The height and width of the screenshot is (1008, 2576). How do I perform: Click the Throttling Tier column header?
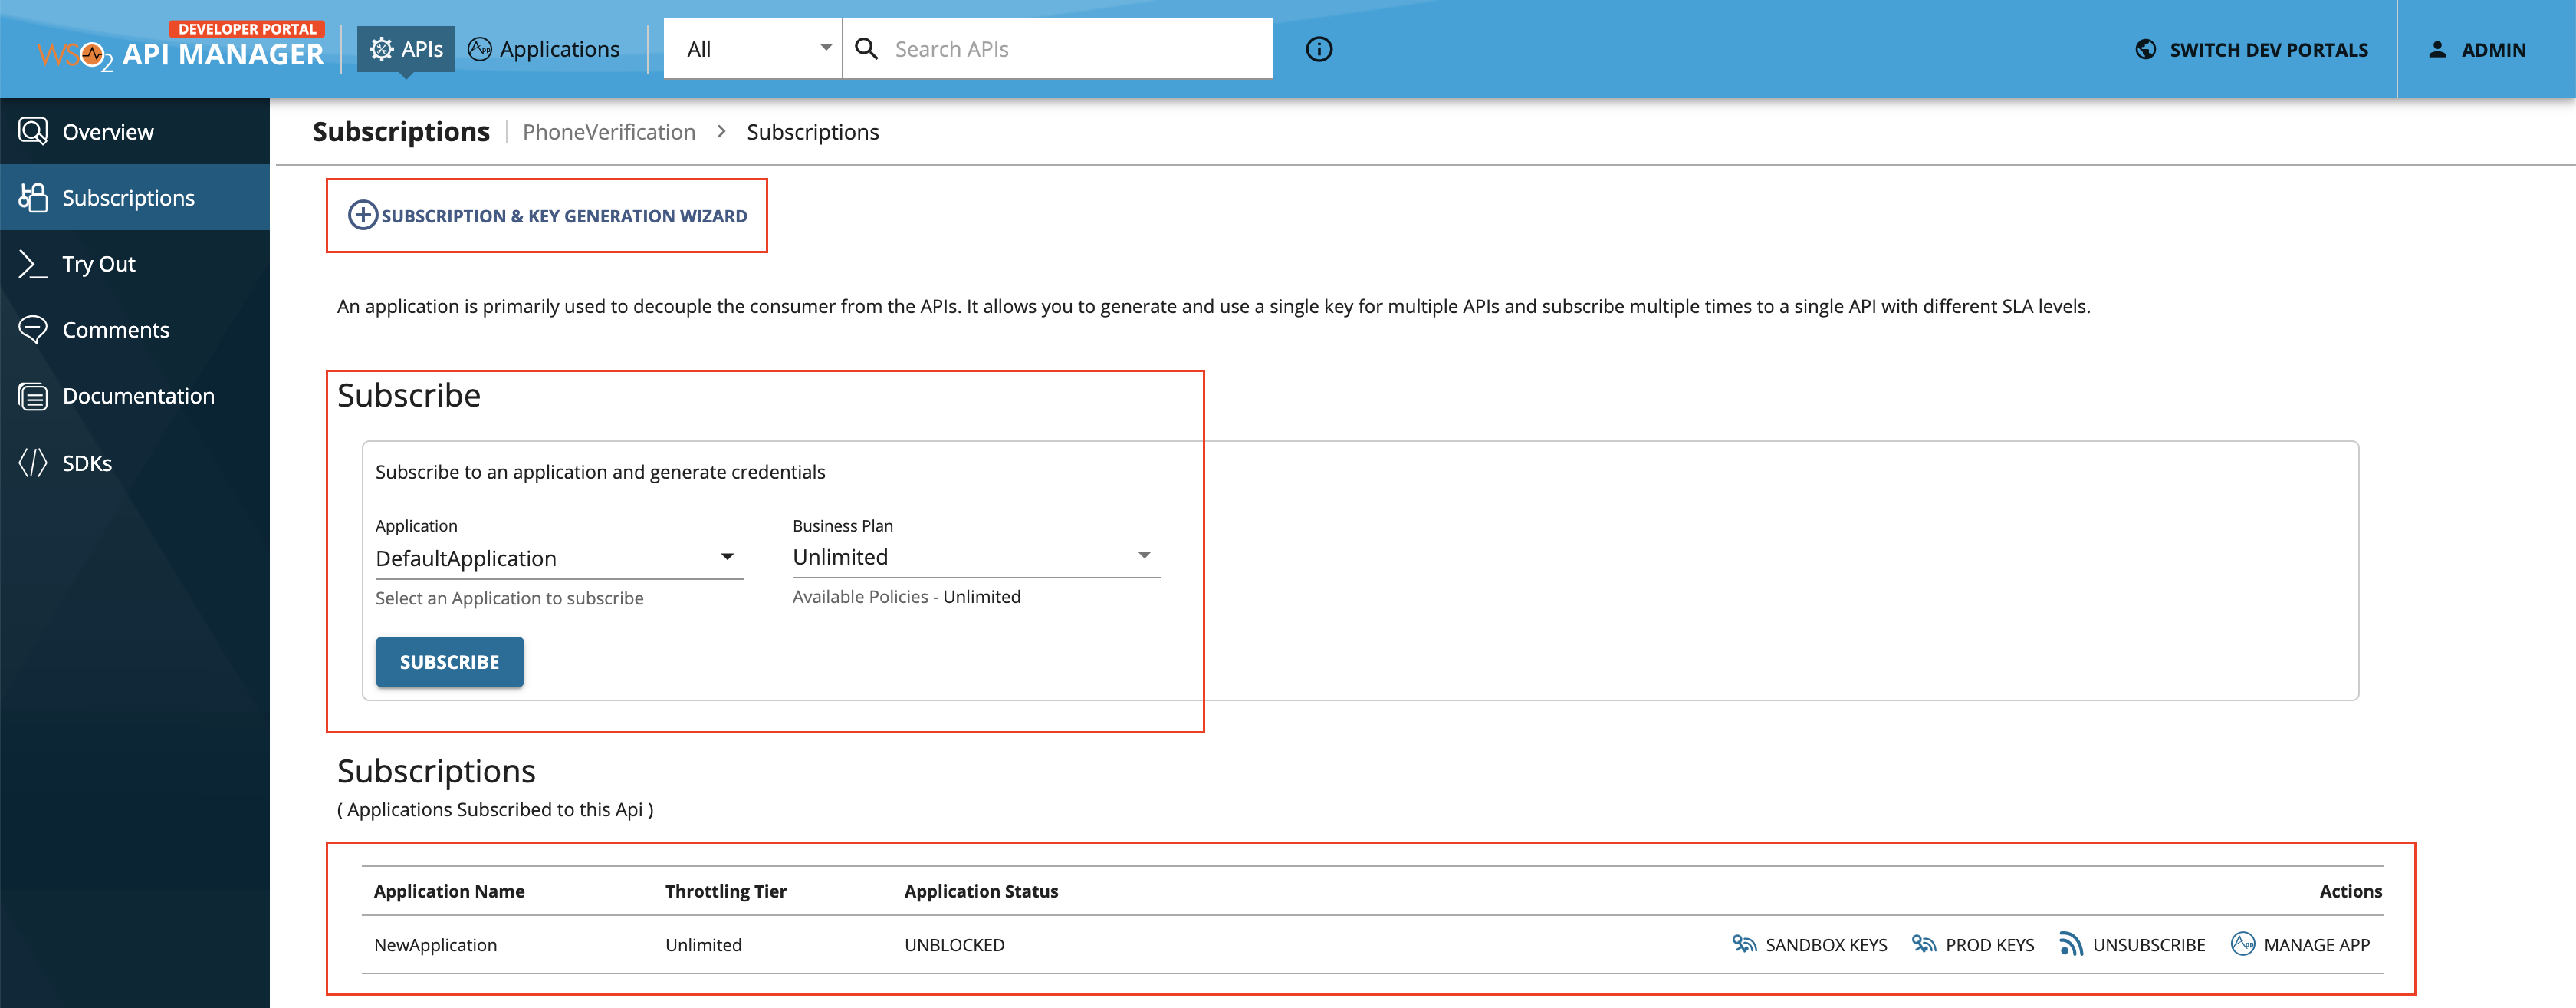click(725, 891)
